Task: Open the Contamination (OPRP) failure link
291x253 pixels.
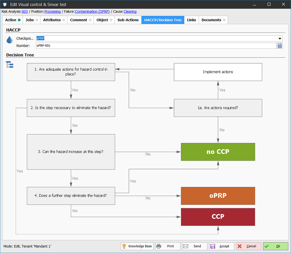Action: (x=92, y=12)
